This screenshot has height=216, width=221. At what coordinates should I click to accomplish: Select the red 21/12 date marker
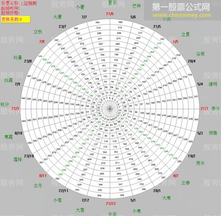tap(111, 204)
